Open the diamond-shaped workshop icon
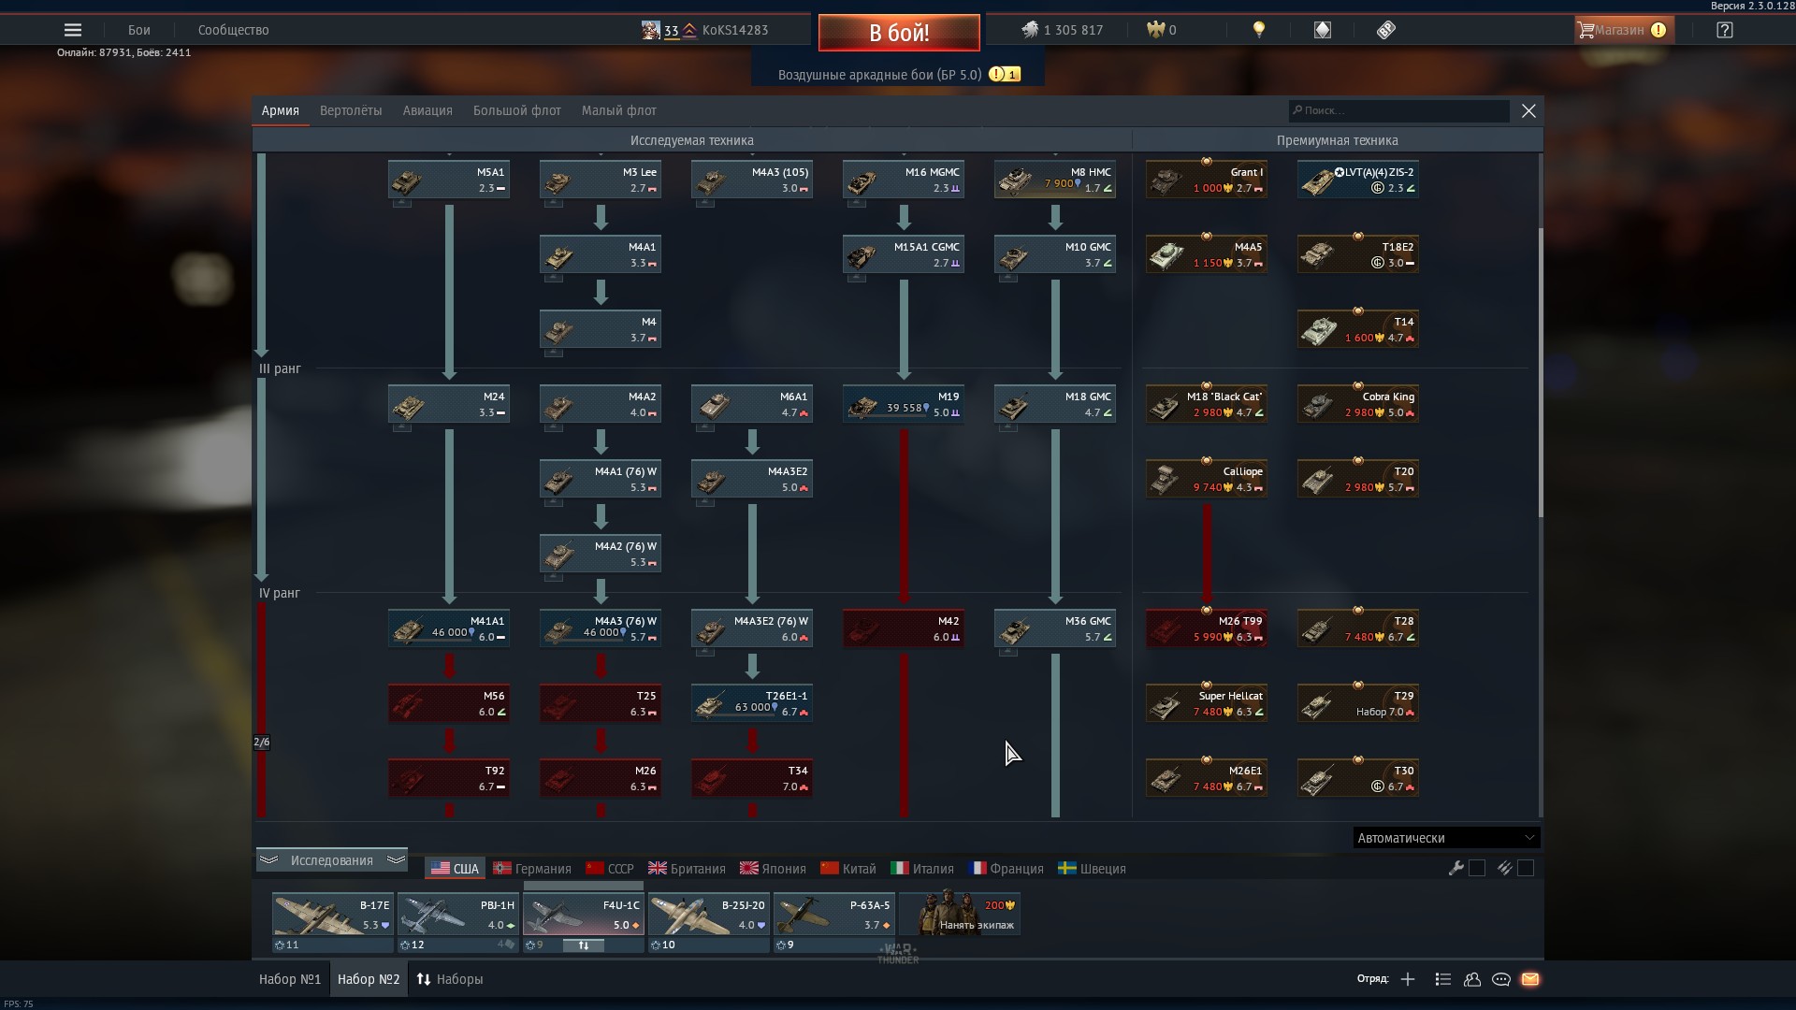Viewport: 1796px width, 1010px height. [x=1322, y=30]
